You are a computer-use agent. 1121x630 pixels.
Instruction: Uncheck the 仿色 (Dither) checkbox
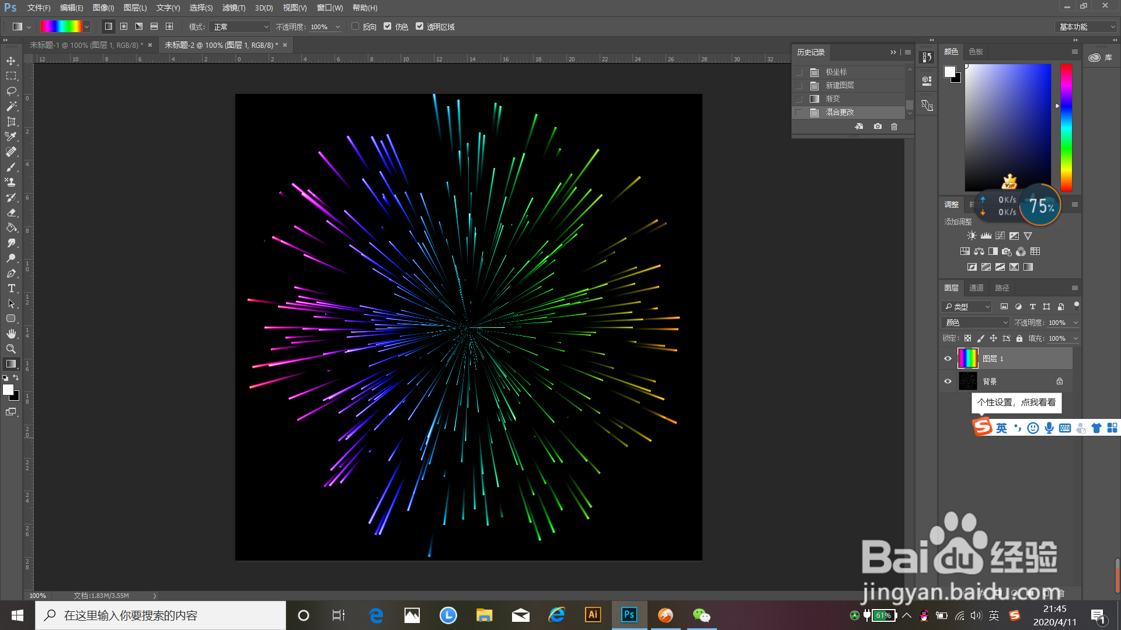click(x=388, y=26)
